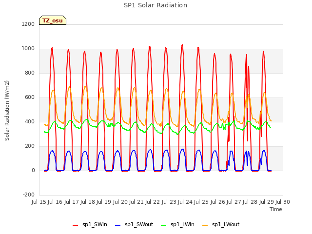Click the blue sp1_SWout legend swatch
The width and height of the screenshot is (312, 234).
point(118,225)
